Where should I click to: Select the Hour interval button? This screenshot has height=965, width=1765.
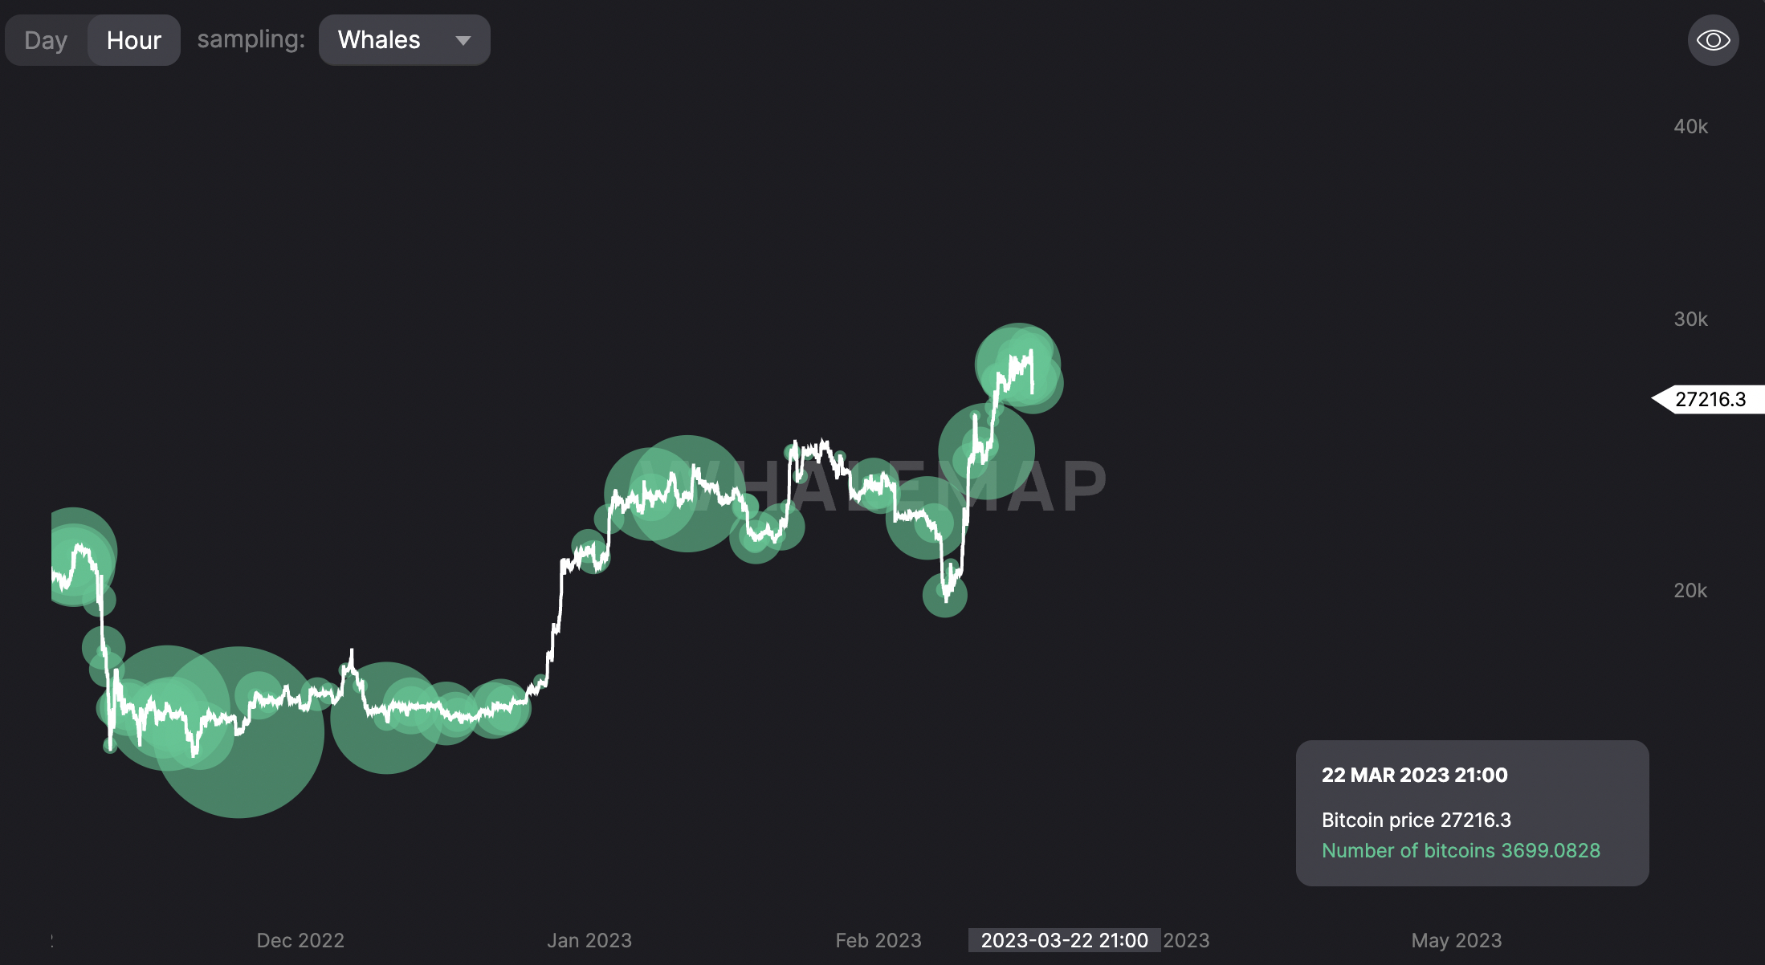pyautogui.click(x=134, y=40)
